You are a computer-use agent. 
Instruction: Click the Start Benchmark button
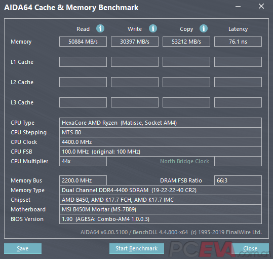[x=137, y=248]
